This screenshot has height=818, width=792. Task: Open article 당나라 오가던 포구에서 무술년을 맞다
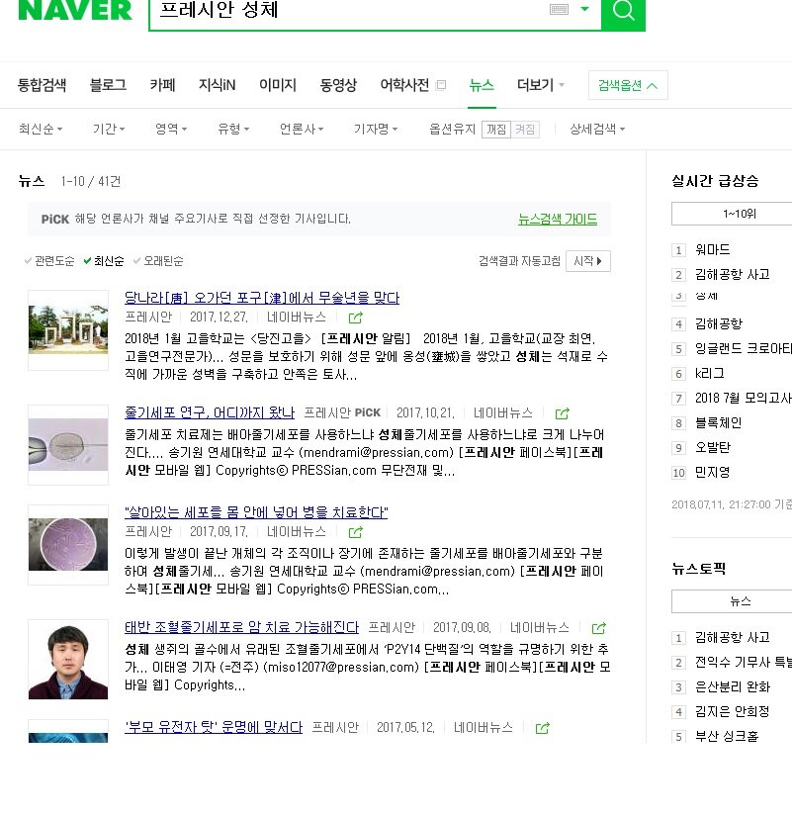[262, 298]
